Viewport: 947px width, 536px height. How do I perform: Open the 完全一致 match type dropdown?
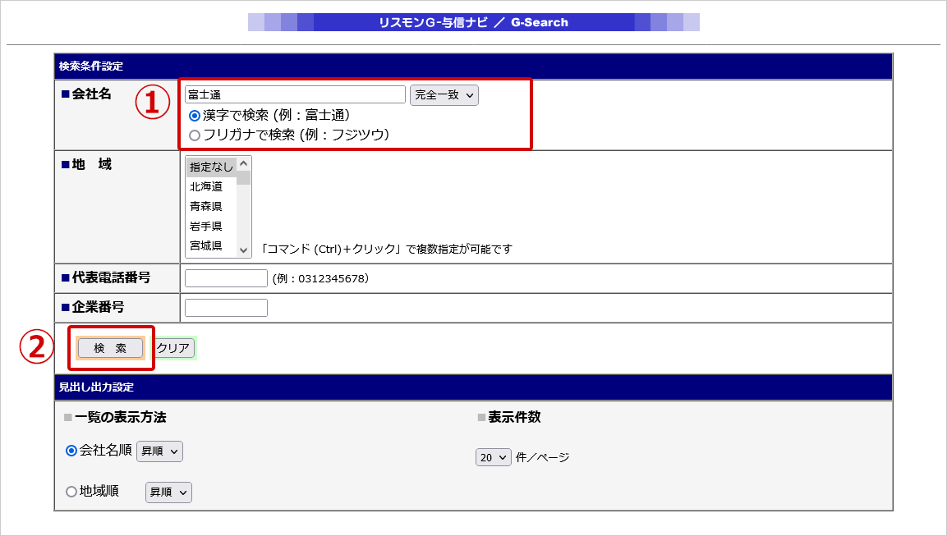pos(444,95)
